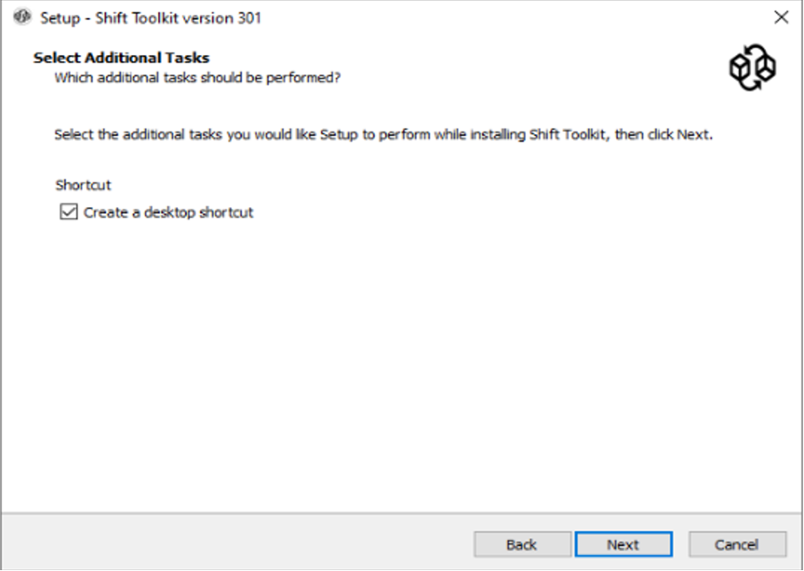This screenshot has width=804, height=571.
Task: Click the separator line above the buttons
Action: 400,513
